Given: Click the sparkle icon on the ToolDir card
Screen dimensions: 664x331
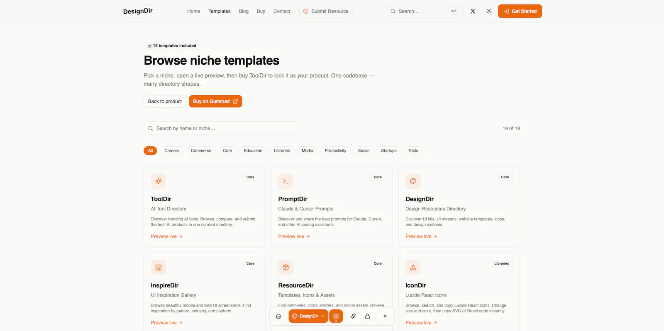Looking at the screenshot, I should coord(159,181).
